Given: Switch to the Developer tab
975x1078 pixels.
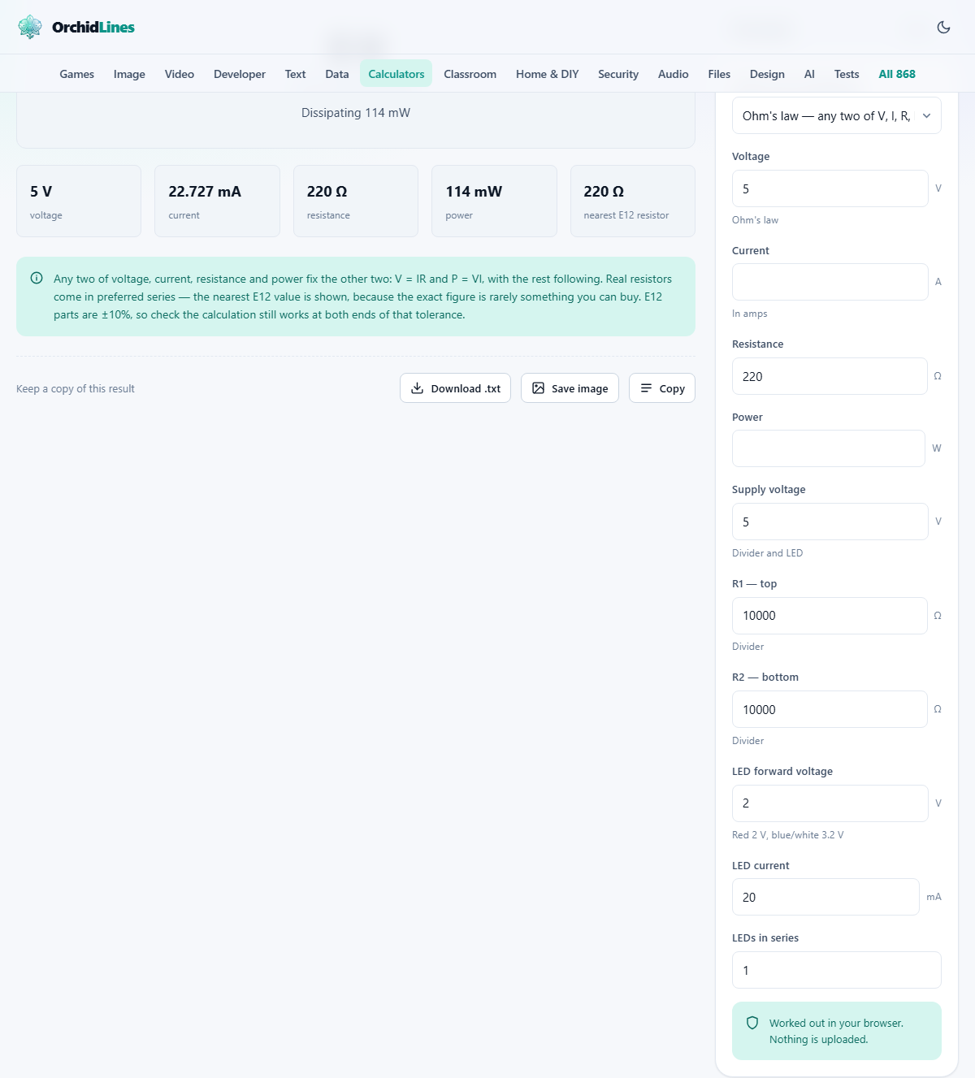Looking at the screenshot, I should pyautogui.click(x=240, y=74).
